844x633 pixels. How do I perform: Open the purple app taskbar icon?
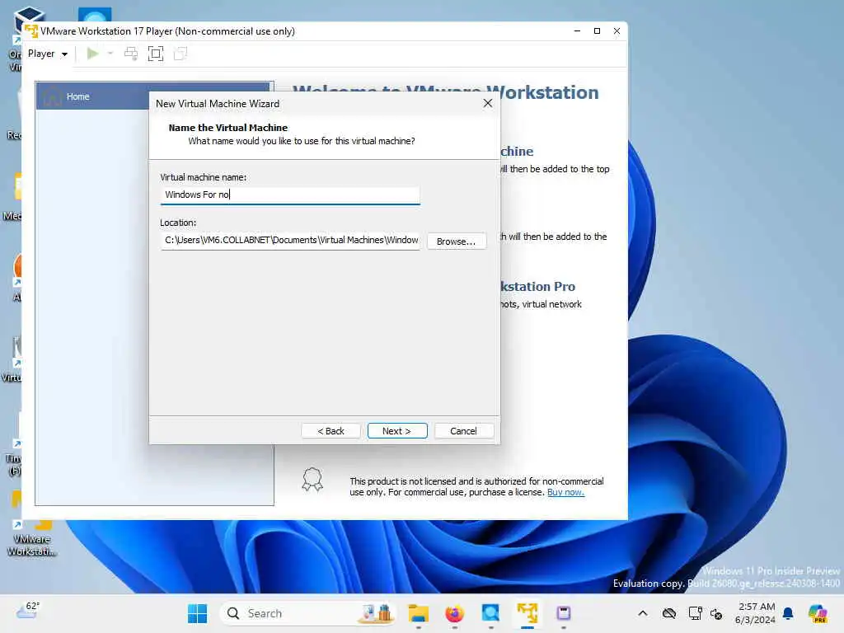564,613
